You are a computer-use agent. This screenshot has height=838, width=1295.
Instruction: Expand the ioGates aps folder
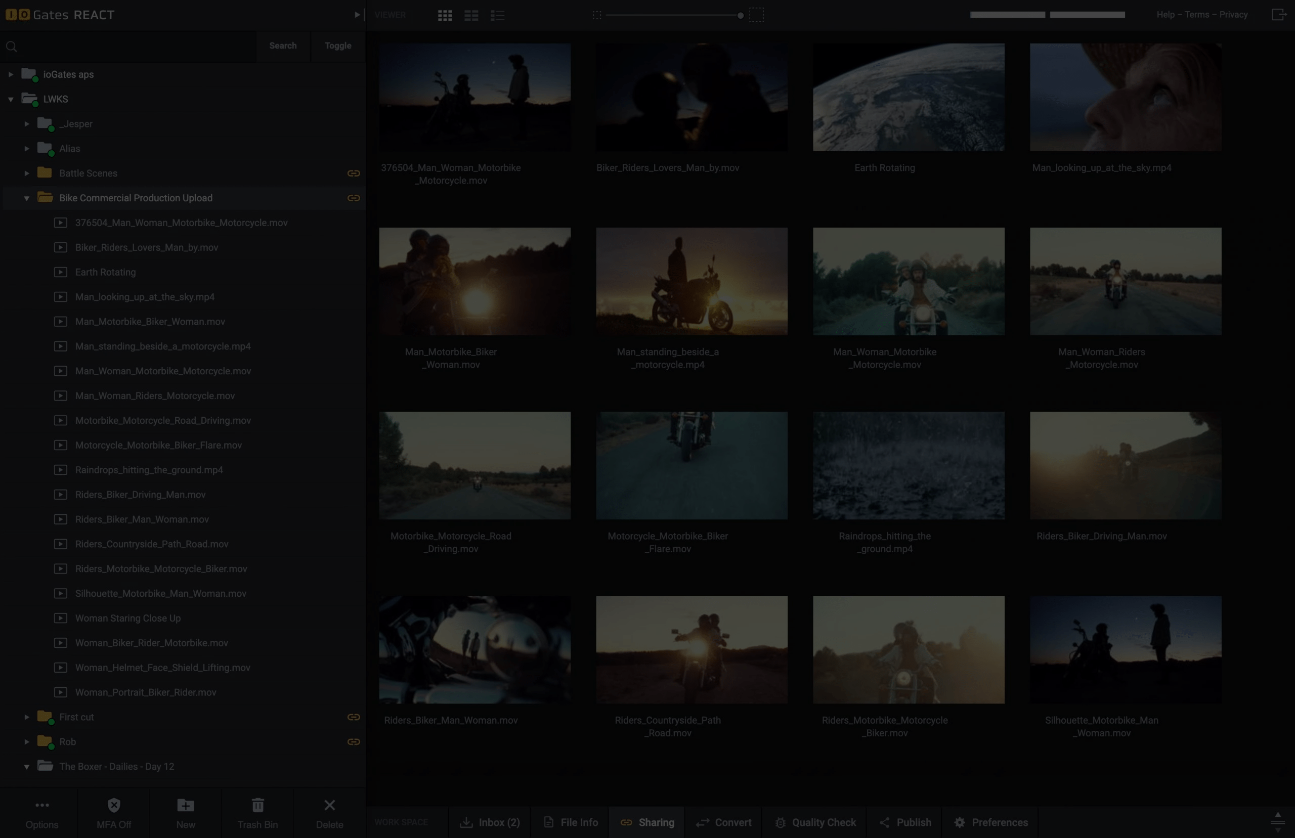tap(10, 74)
